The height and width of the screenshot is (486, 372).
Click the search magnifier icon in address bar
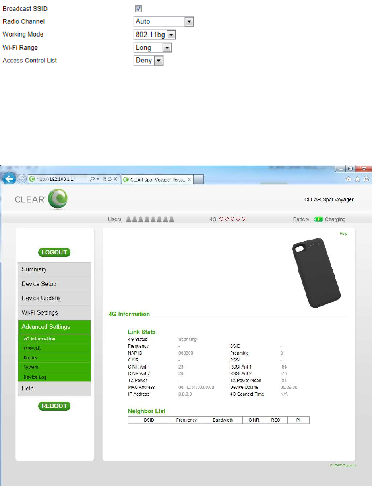coord(93,179)
